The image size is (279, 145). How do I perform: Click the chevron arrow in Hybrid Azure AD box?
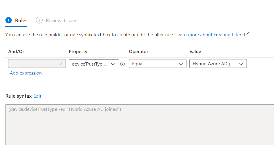pyautogui.click(x=241, y=64)
